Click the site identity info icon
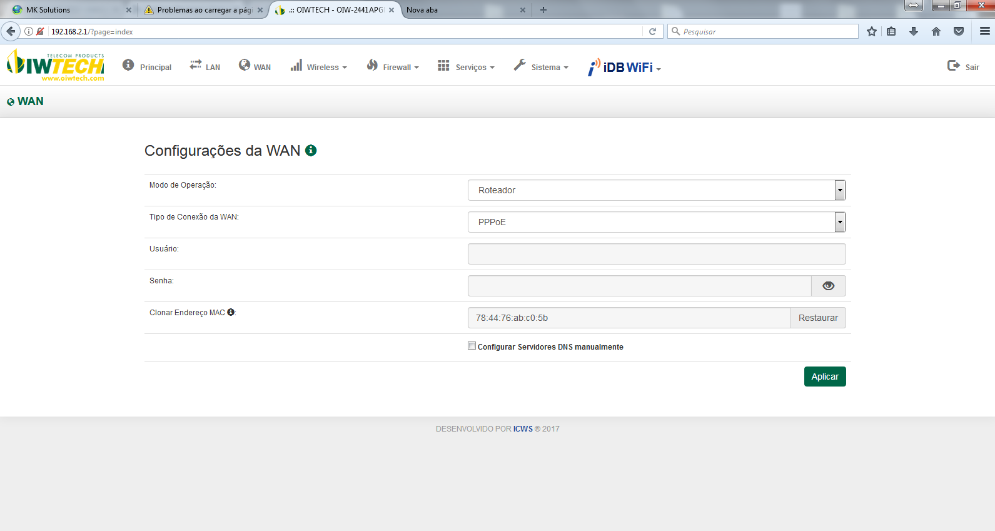995x531 pixels. (x=29, y=31)
